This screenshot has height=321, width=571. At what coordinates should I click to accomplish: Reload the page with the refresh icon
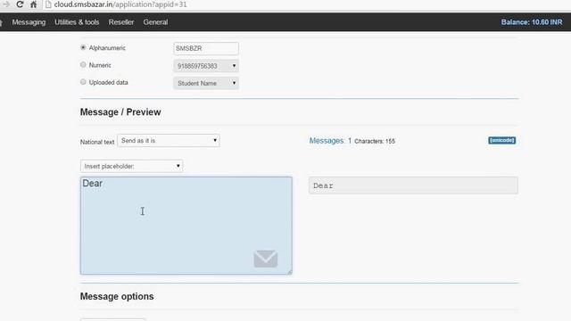(x=20, y=4)
